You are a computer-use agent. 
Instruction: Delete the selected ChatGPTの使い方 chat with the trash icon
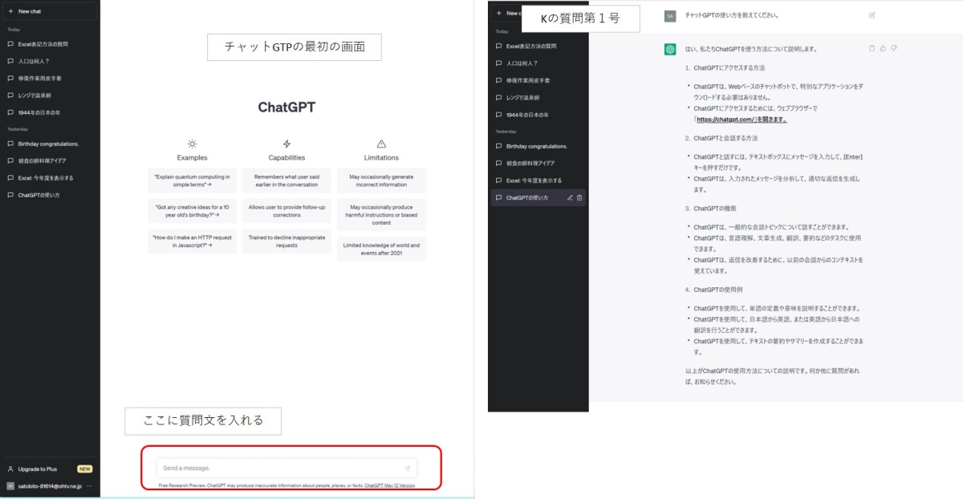tap(579, 197)
